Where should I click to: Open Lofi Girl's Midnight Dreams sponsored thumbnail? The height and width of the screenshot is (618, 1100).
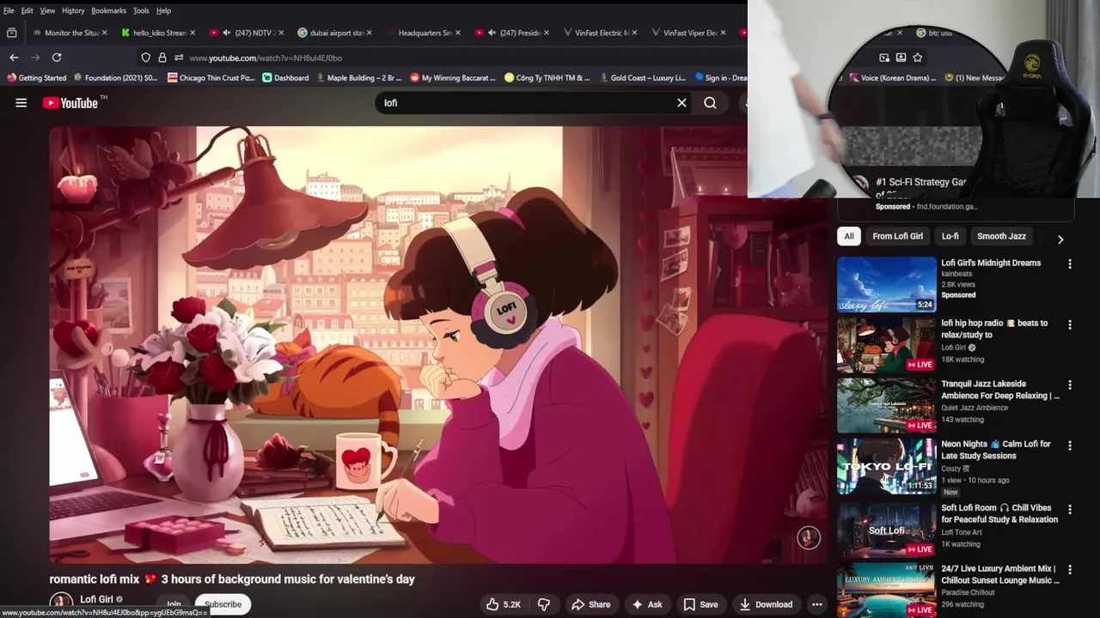coord(887,284)
